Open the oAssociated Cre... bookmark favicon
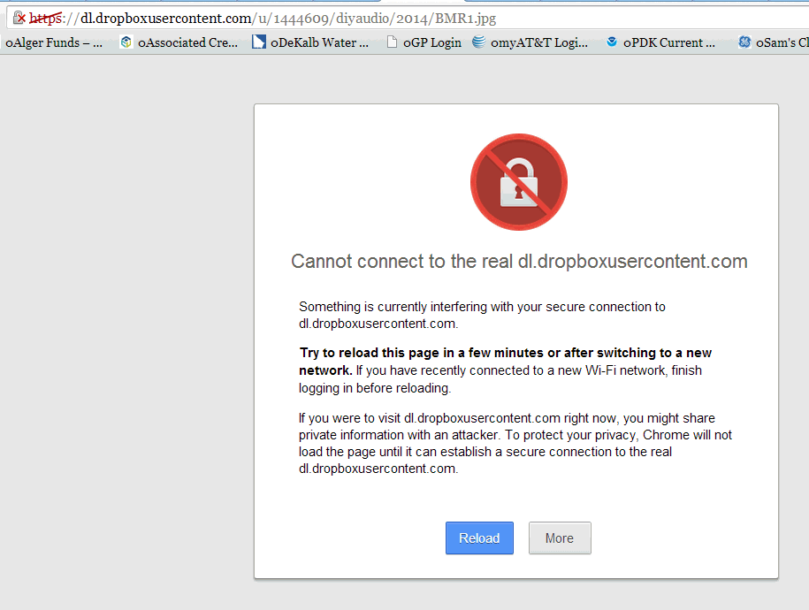 (126, 42)
